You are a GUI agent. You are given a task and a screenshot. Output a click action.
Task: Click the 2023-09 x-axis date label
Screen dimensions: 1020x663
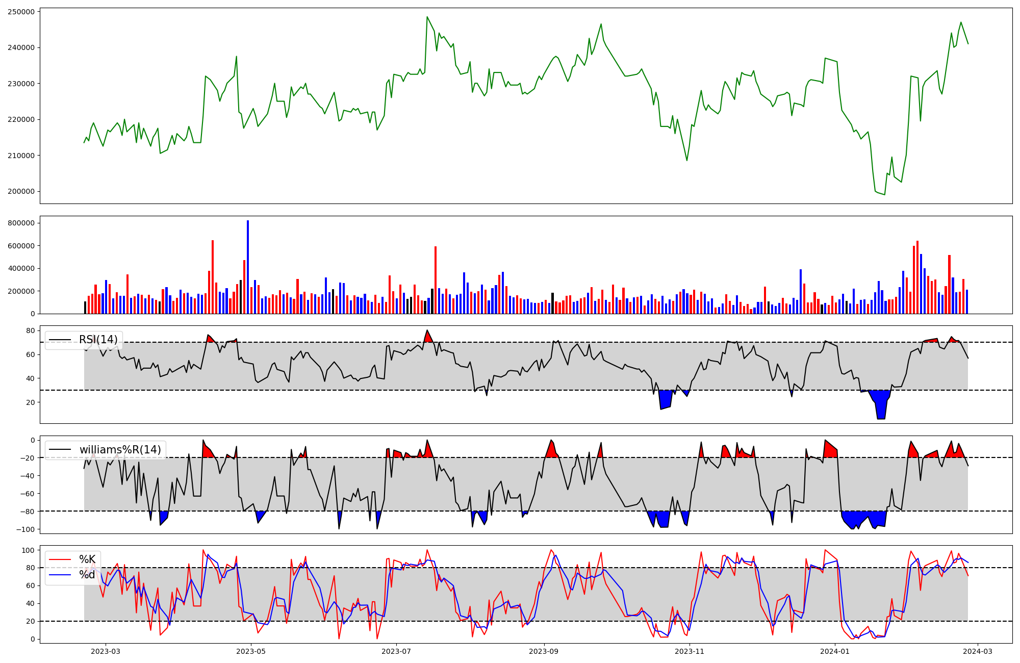[x=544, y=651]
